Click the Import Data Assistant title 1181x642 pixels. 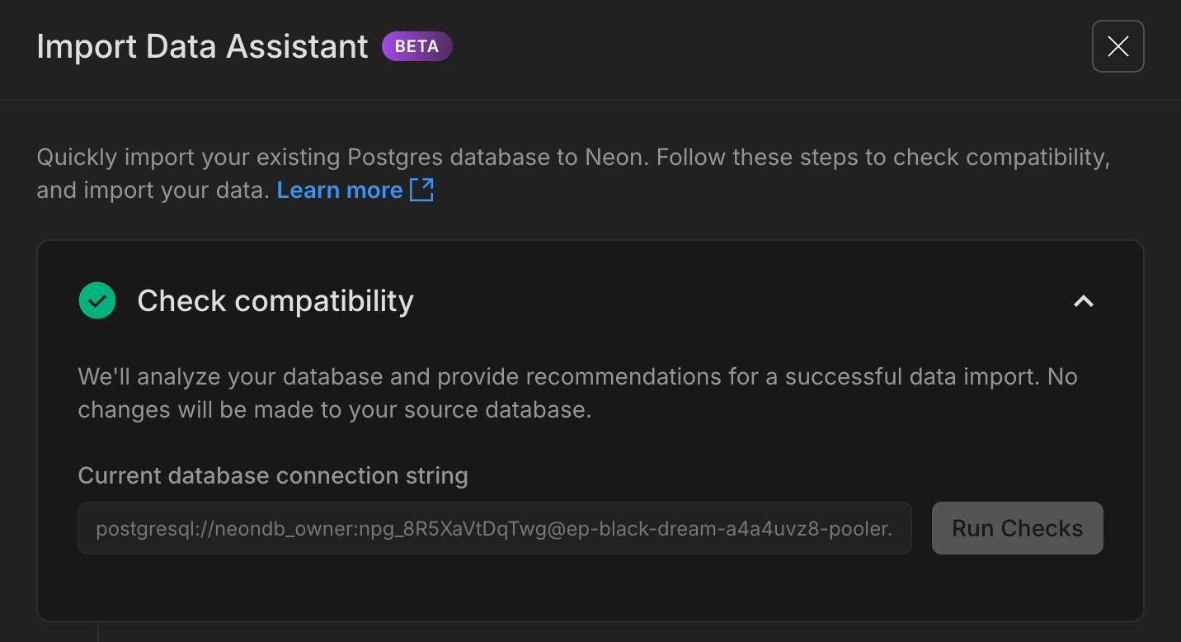pos(202,46)
